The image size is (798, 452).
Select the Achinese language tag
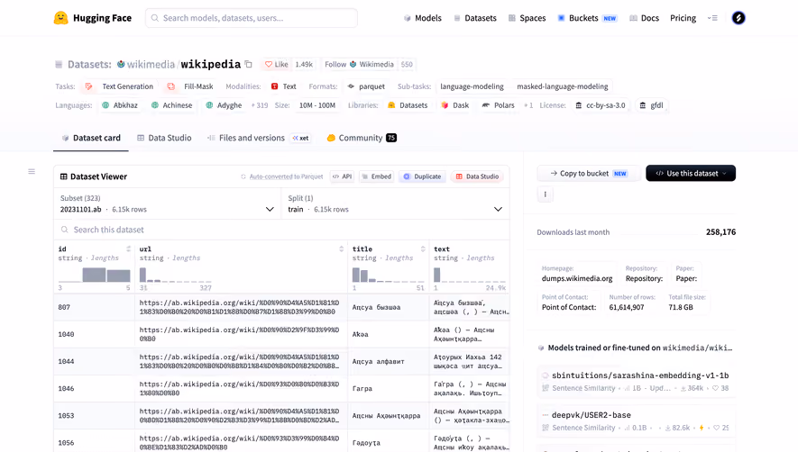(x=172, y=105)
